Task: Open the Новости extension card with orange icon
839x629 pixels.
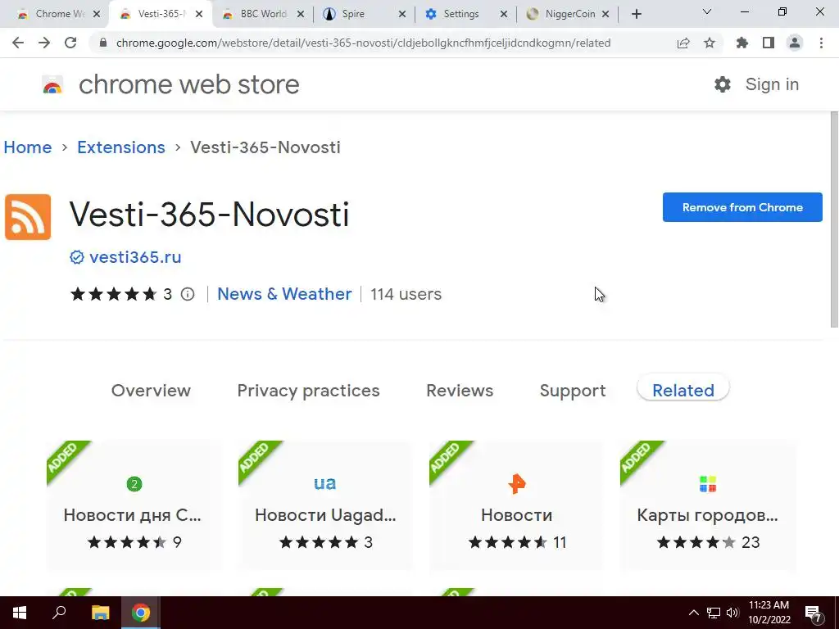Action: pyautogui.click(x=516, y=505)
